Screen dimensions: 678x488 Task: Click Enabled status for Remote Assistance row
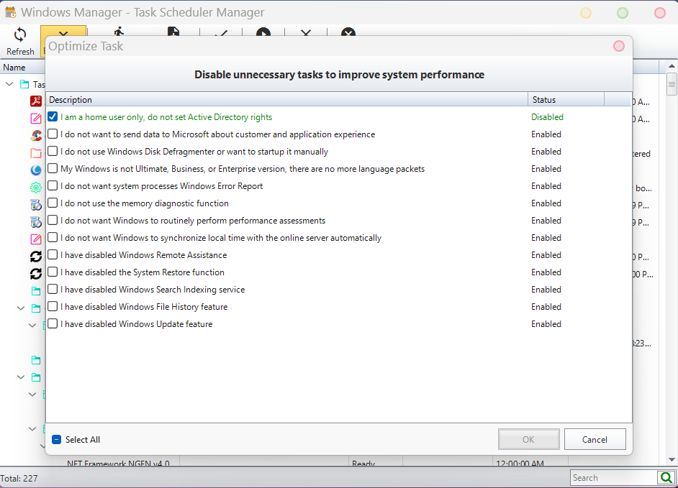click(546, 255)
